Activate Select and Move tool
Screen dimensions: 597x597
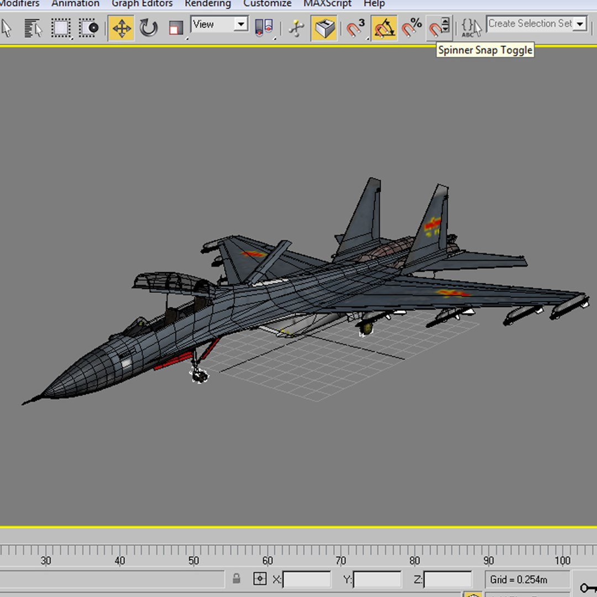click(x=121, y=28)
